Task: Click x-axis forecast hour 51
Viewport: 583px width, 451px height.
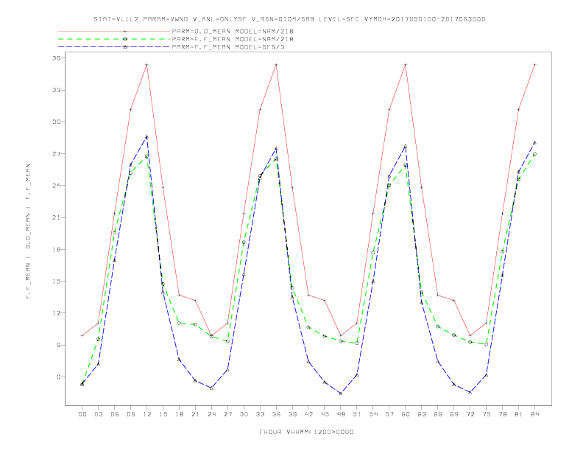Action: [x=357, y=414]
